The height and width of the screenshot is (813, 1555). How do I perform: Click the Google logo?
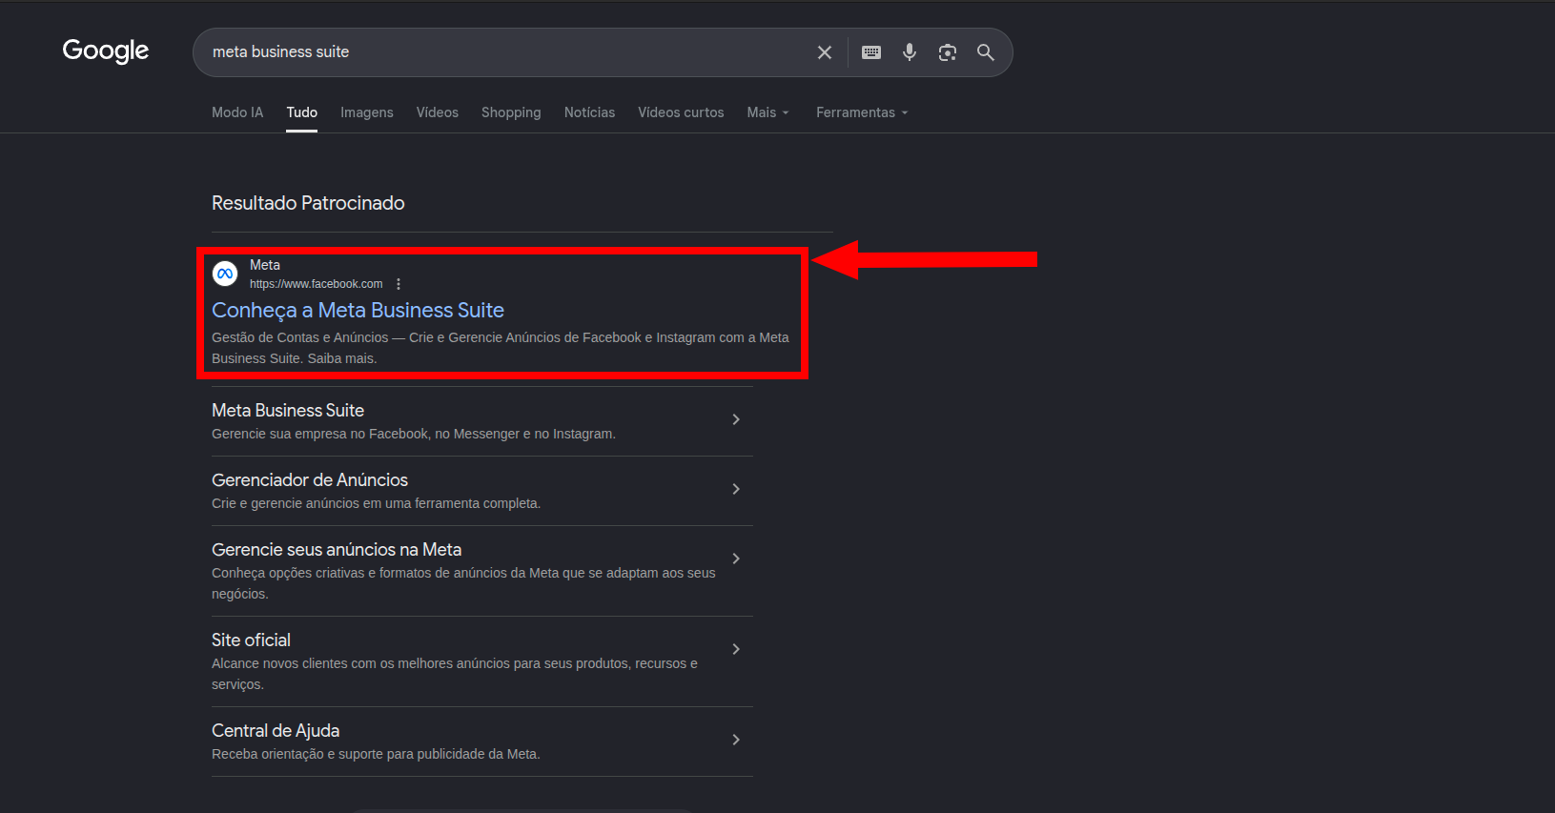tap(106, 51)
